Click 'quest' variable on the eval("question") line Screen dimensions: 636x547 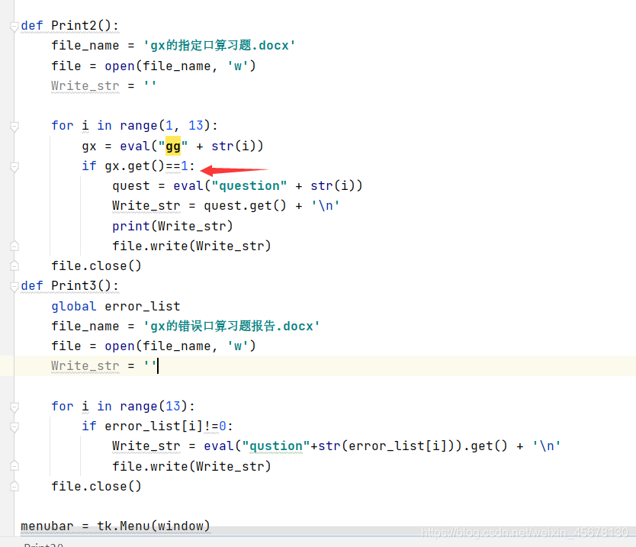click(131, 186)
